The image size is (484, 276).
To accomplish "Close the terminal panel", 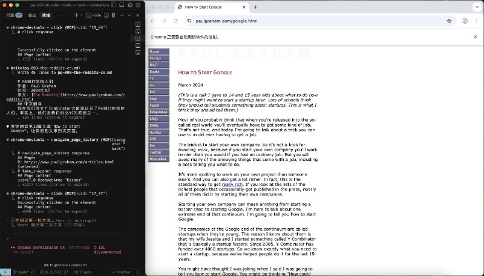I will coord(138,15).
